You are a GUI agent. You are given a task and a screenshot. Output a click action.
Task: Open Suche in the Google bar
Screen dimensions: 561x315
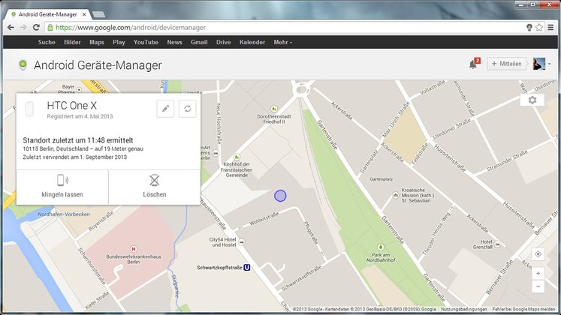click(47, 42)
